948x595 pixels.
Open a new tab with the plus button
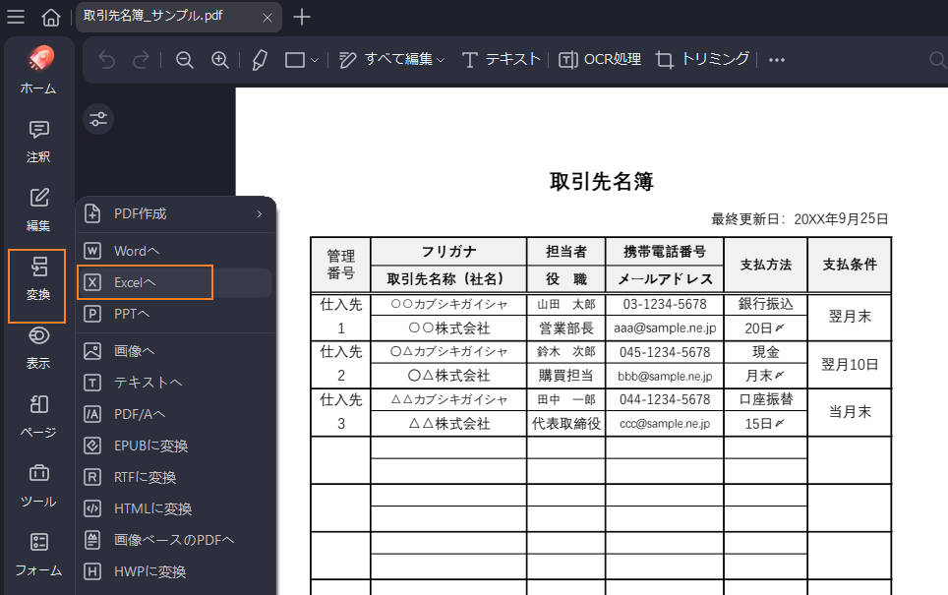pos(302,17)
